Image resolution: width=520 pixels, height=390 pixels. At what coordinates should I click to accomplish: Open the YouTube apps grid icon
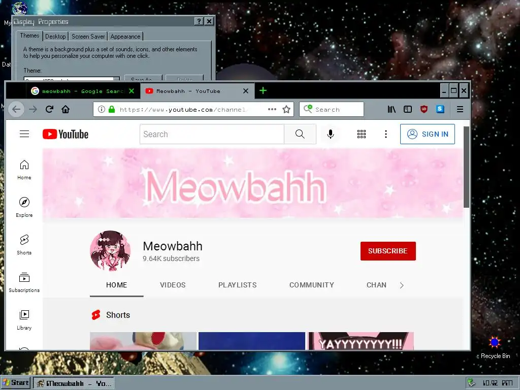pos(362,134)
